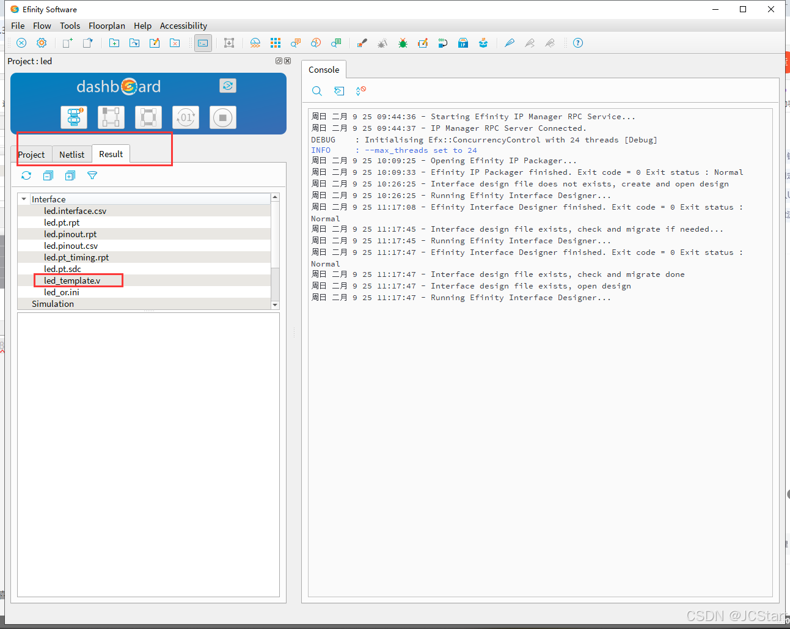Toggle the Console terminal toolbar button

(203, 43)
